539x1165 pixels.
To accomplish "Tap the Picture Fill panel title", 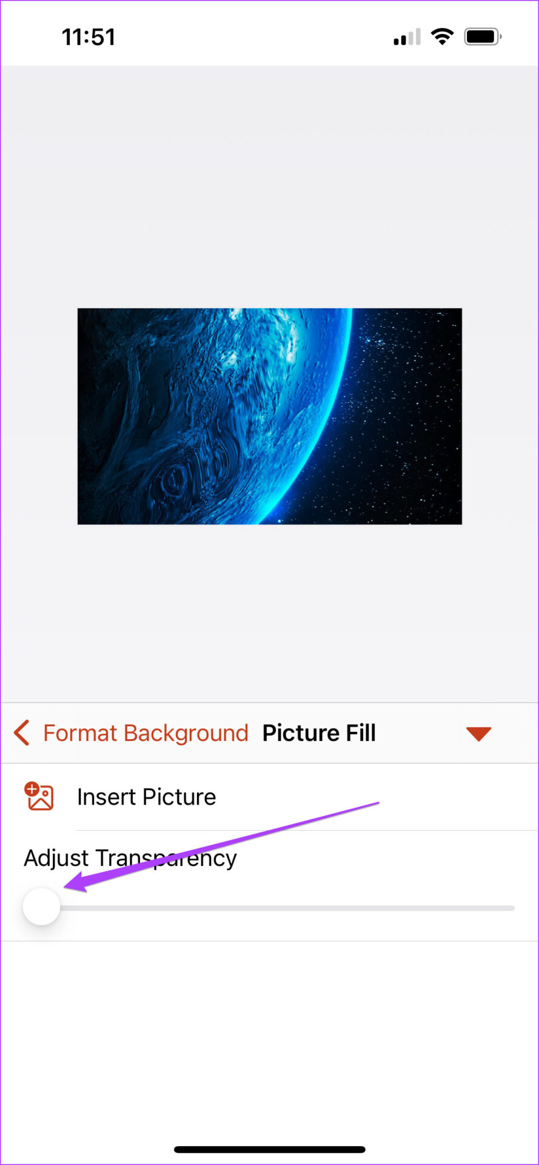I will (x=319, y=733).
